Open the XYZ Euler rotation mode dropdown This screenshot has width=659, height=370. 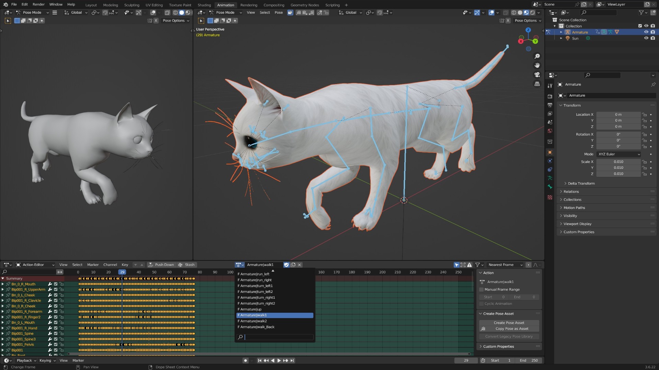tap(619, 154)
